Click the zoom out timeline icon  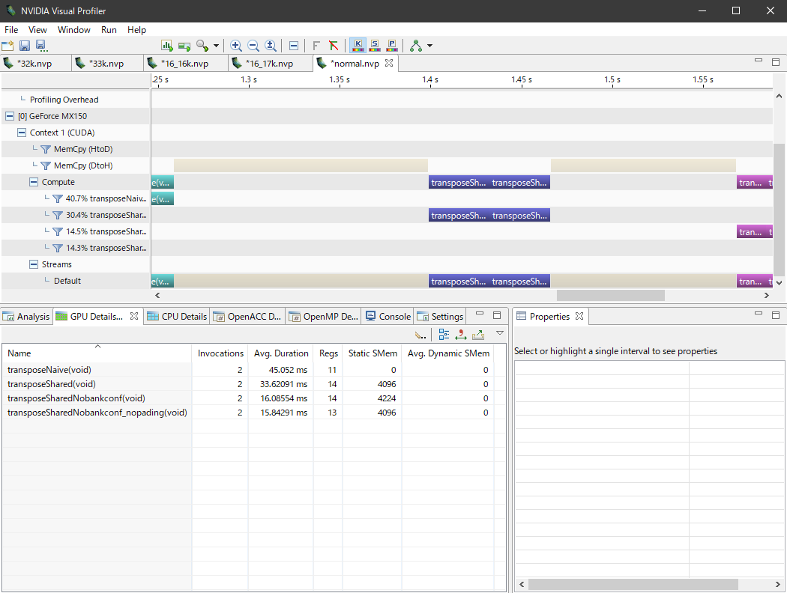[253, 46]
